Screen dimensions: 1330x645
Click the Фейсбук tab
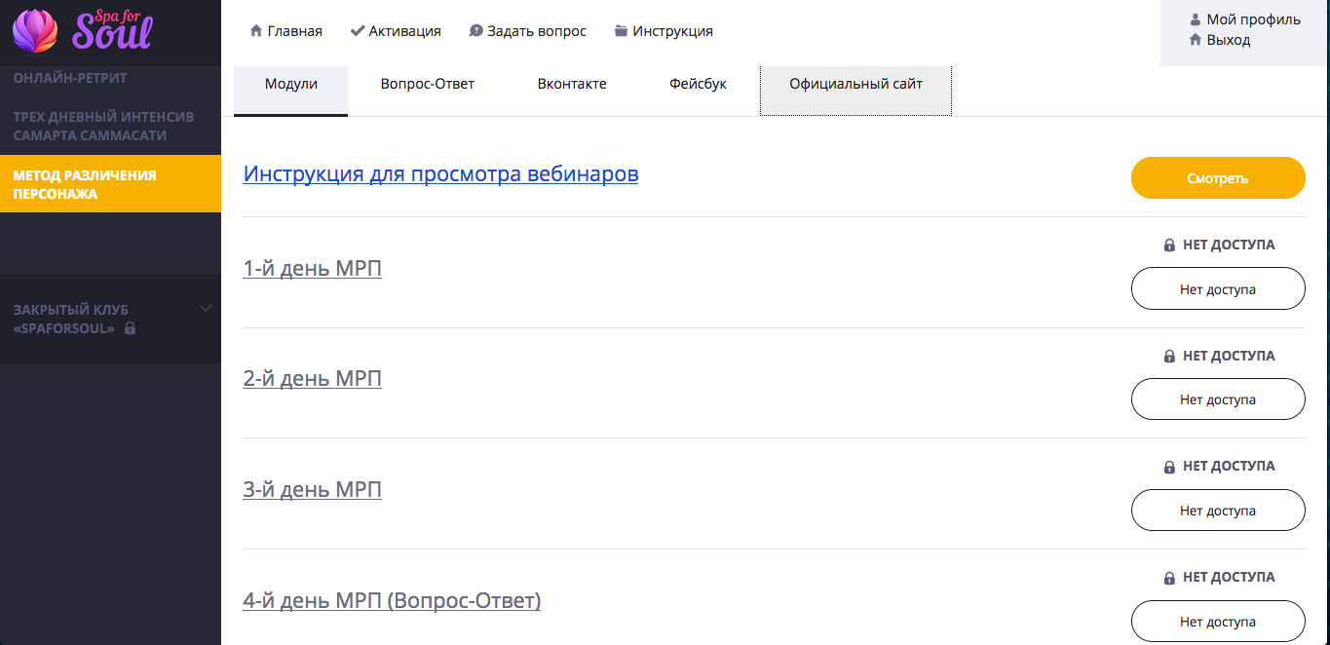698,84
